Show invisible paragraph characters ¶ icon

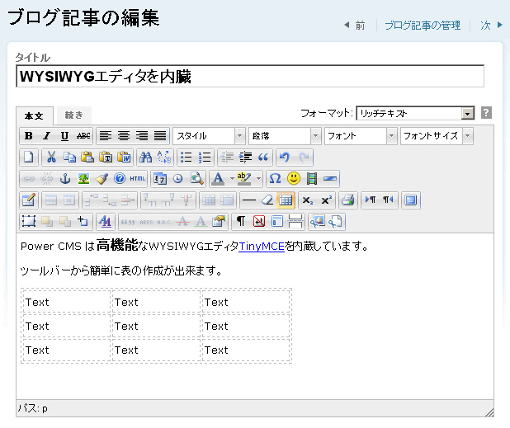coord(241,222)
